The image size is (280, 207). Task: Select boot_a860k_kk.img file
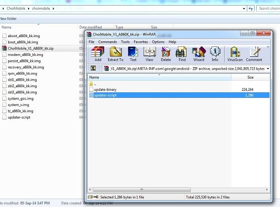(20, 42)
